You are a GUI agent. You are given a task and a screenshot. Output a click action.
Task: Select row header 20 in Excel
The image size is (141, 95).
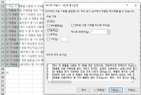(3, 35)
